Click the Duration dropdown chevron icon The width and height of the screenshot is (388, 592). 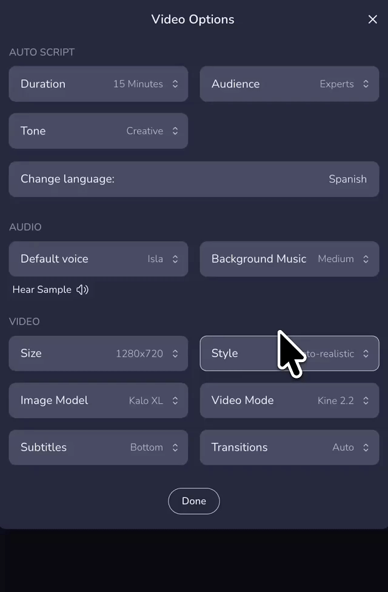click(x=175, y=84)
